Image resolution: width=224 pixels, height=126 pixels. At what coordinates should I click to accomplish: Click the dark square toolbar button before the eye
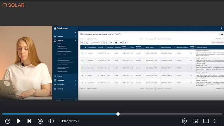pos(116,43)
